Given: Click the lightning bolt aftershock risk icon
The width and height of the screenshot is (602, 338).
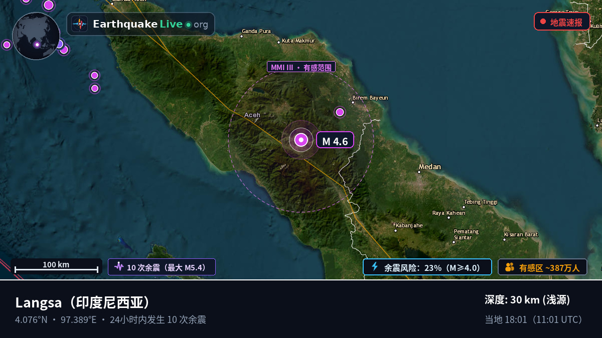Looking at the screenshot, I should [374, 266].
